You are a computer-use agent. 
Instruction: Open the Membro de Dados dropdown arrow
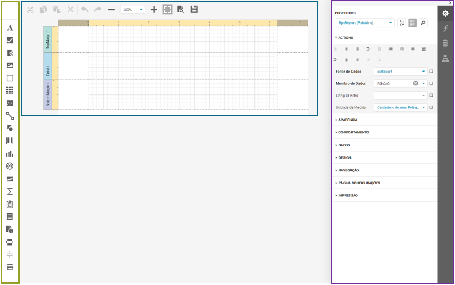[x=424, y=84]
